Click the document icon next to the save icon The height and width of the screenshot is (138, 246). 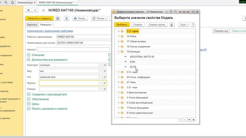tap(66, 18)
